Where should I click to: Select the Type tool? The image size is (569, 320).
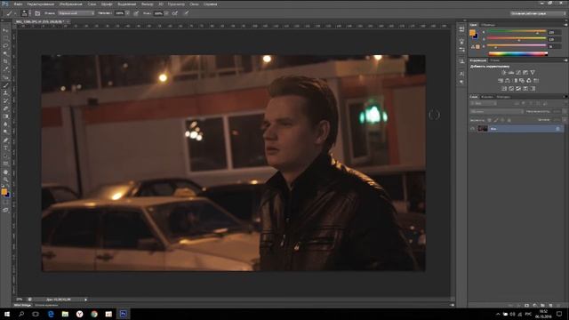coord(5,148)
